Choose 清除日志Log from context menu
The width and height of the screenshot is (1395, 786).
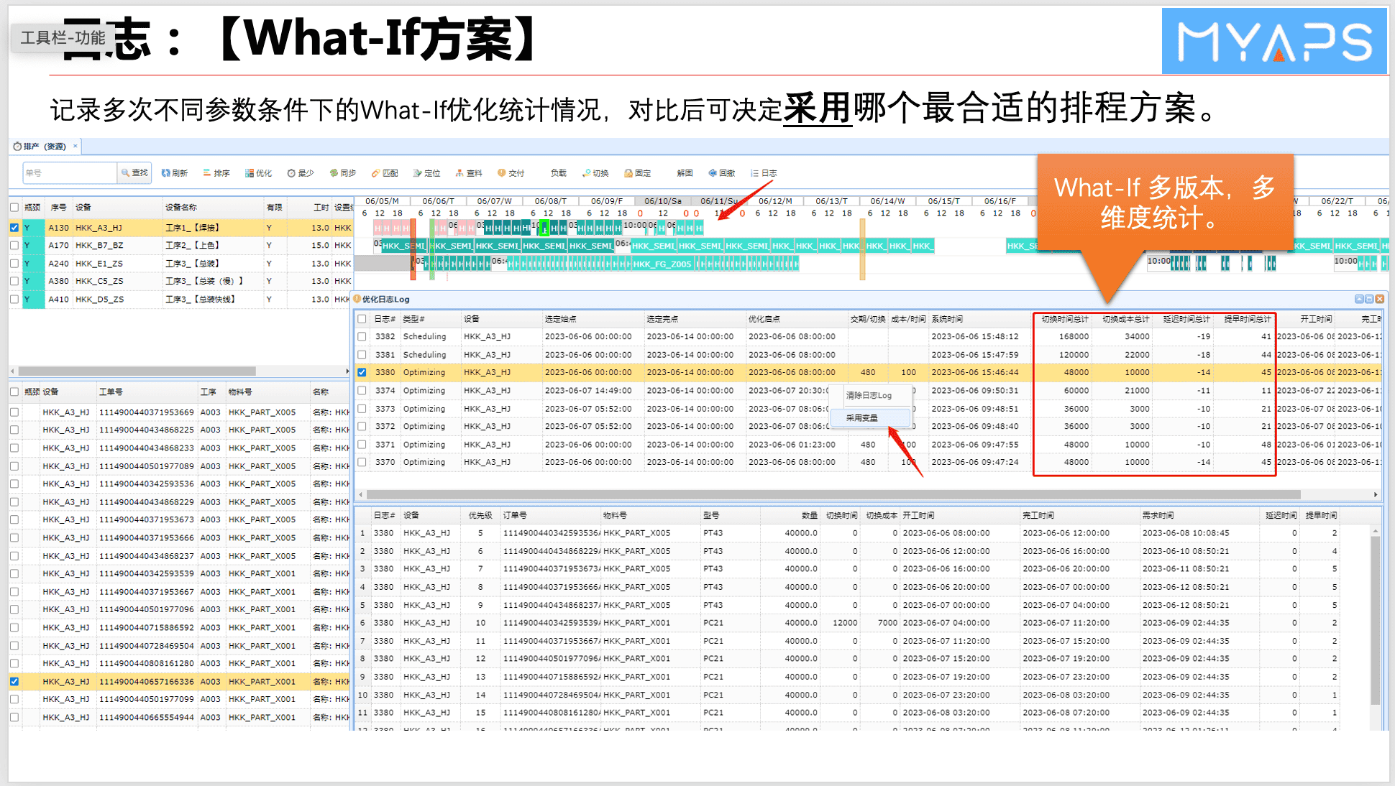(868, 395)
